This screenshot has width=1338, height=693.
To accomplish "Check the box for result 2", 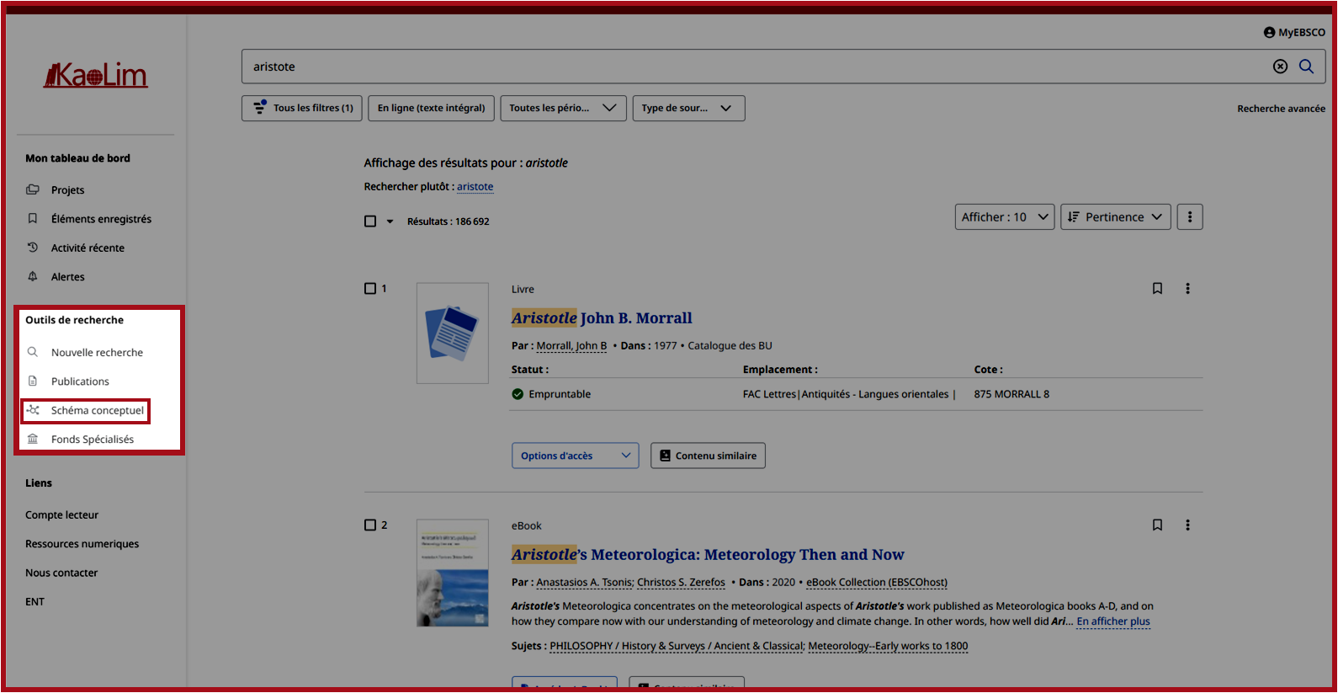I will pos(370,525).
